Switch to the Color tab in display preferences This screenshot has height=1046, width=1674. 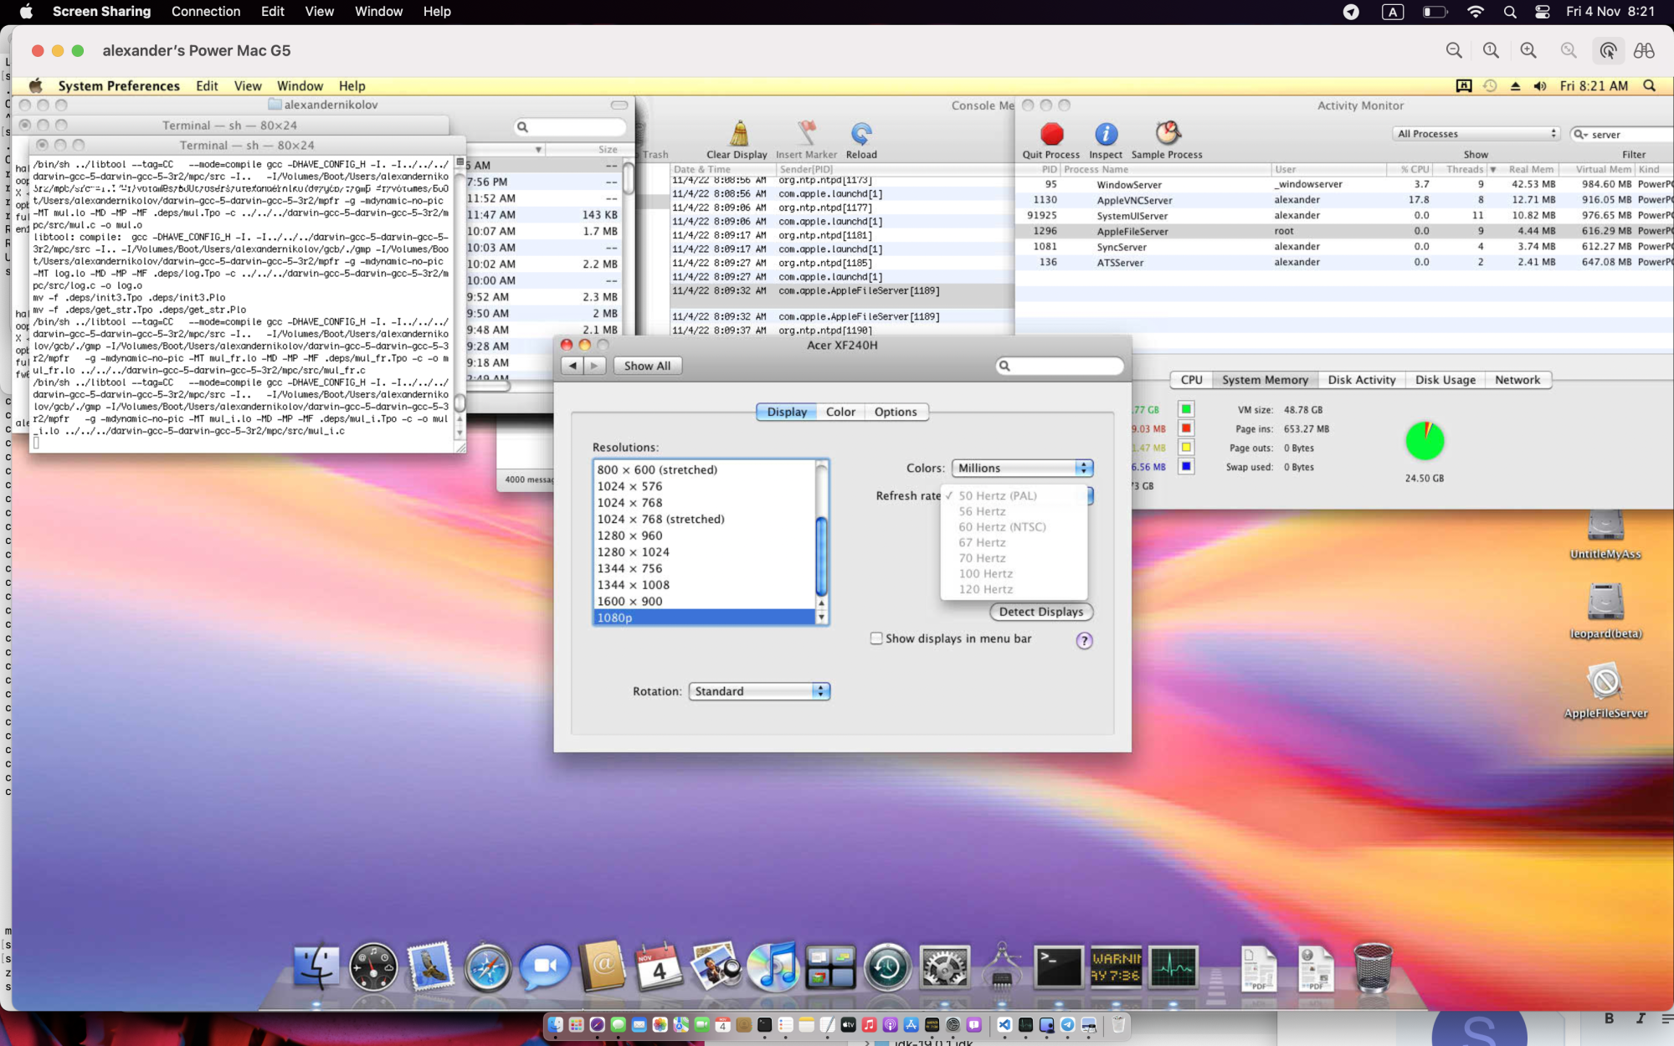pyautogui.click(x=840, y=412)
